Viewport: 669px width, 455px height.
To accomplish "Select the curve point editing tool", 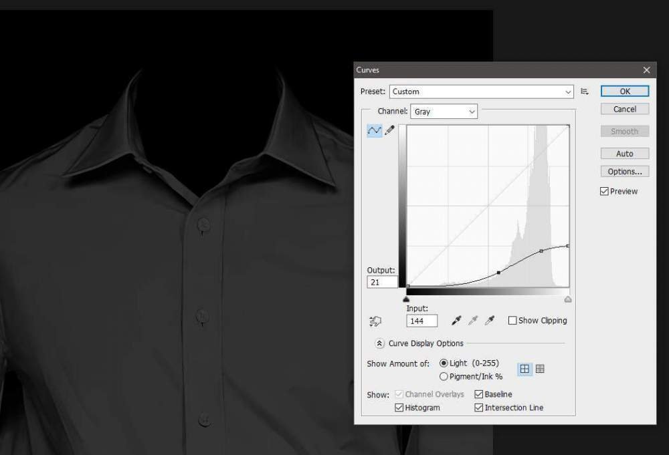I will 374,130.
